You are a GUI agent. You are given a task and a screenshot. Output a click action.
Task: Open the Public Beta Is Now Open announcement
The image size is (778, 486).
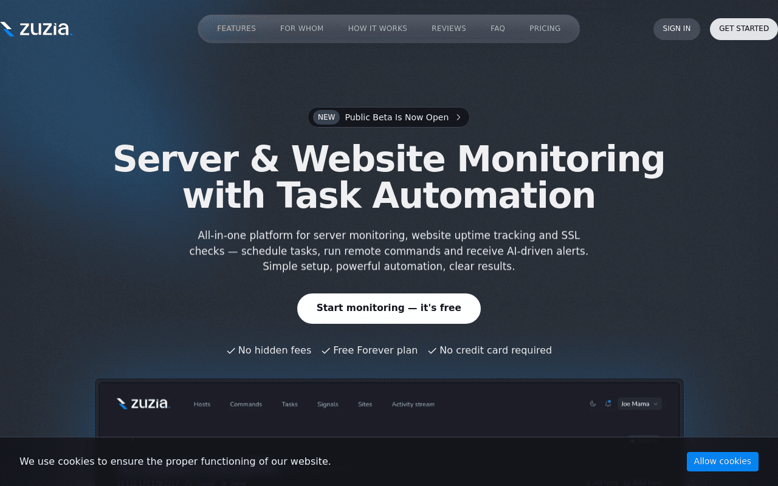388,117
